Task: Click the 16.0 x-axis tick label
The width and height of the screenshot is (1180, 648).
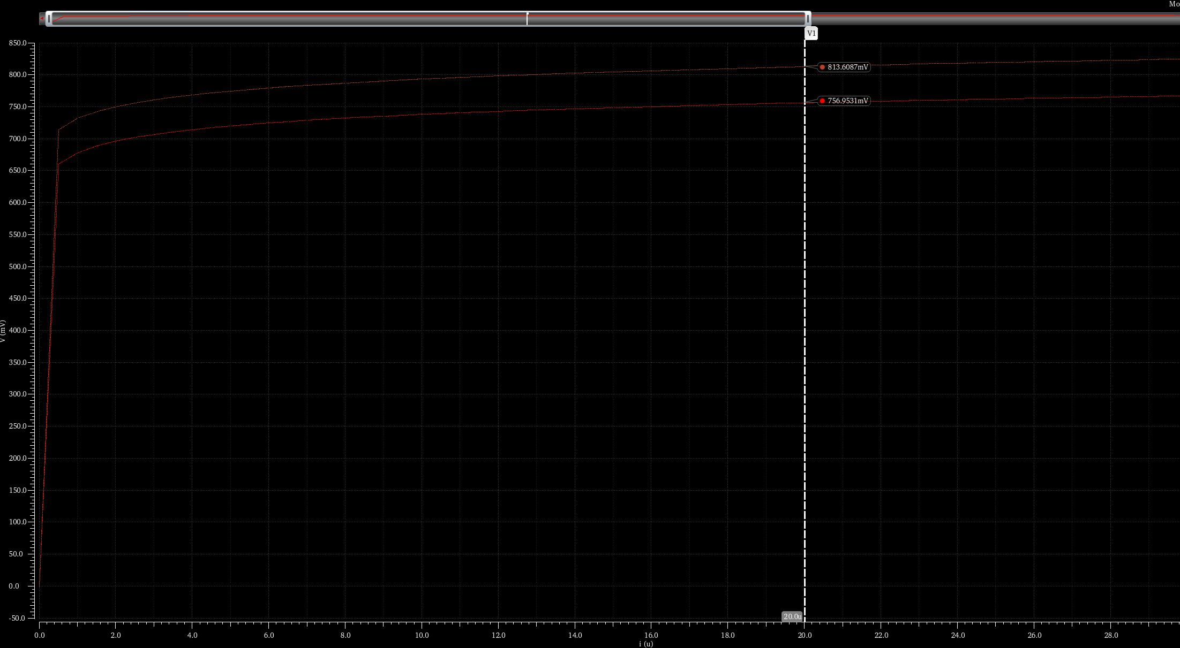Action: pos(651,635)
